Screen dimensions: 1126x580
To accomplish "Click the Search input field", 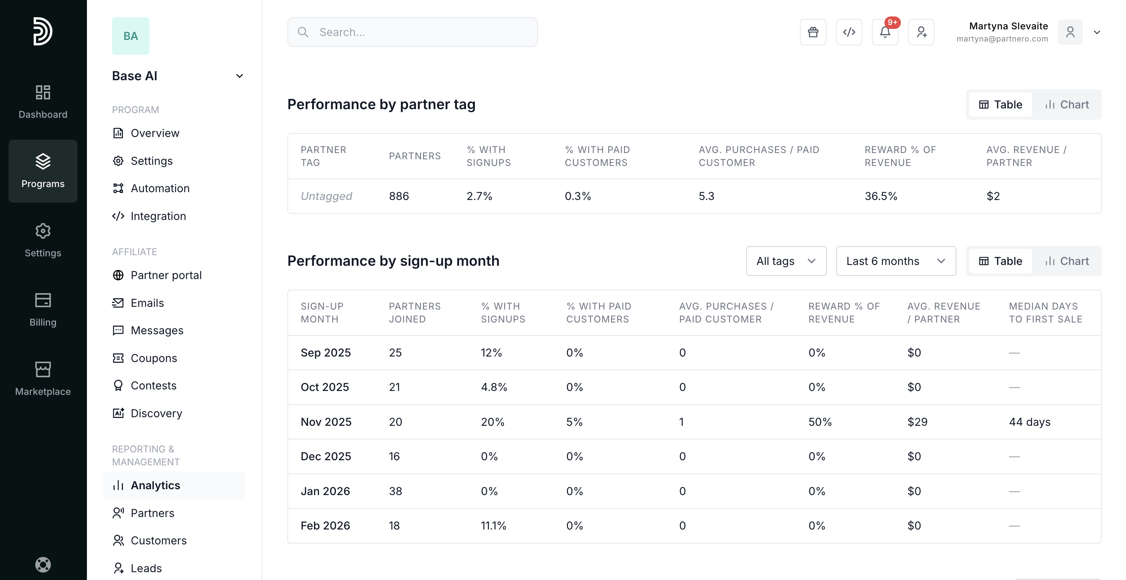I will tap(412, 32).
